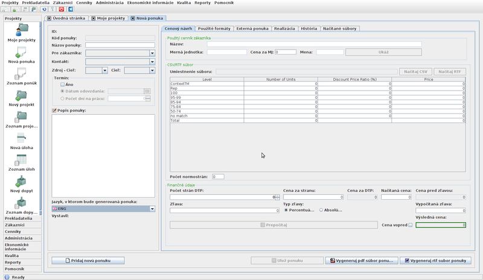
Task: Click the Pridaj novú ponuku button
Action: 88,261
